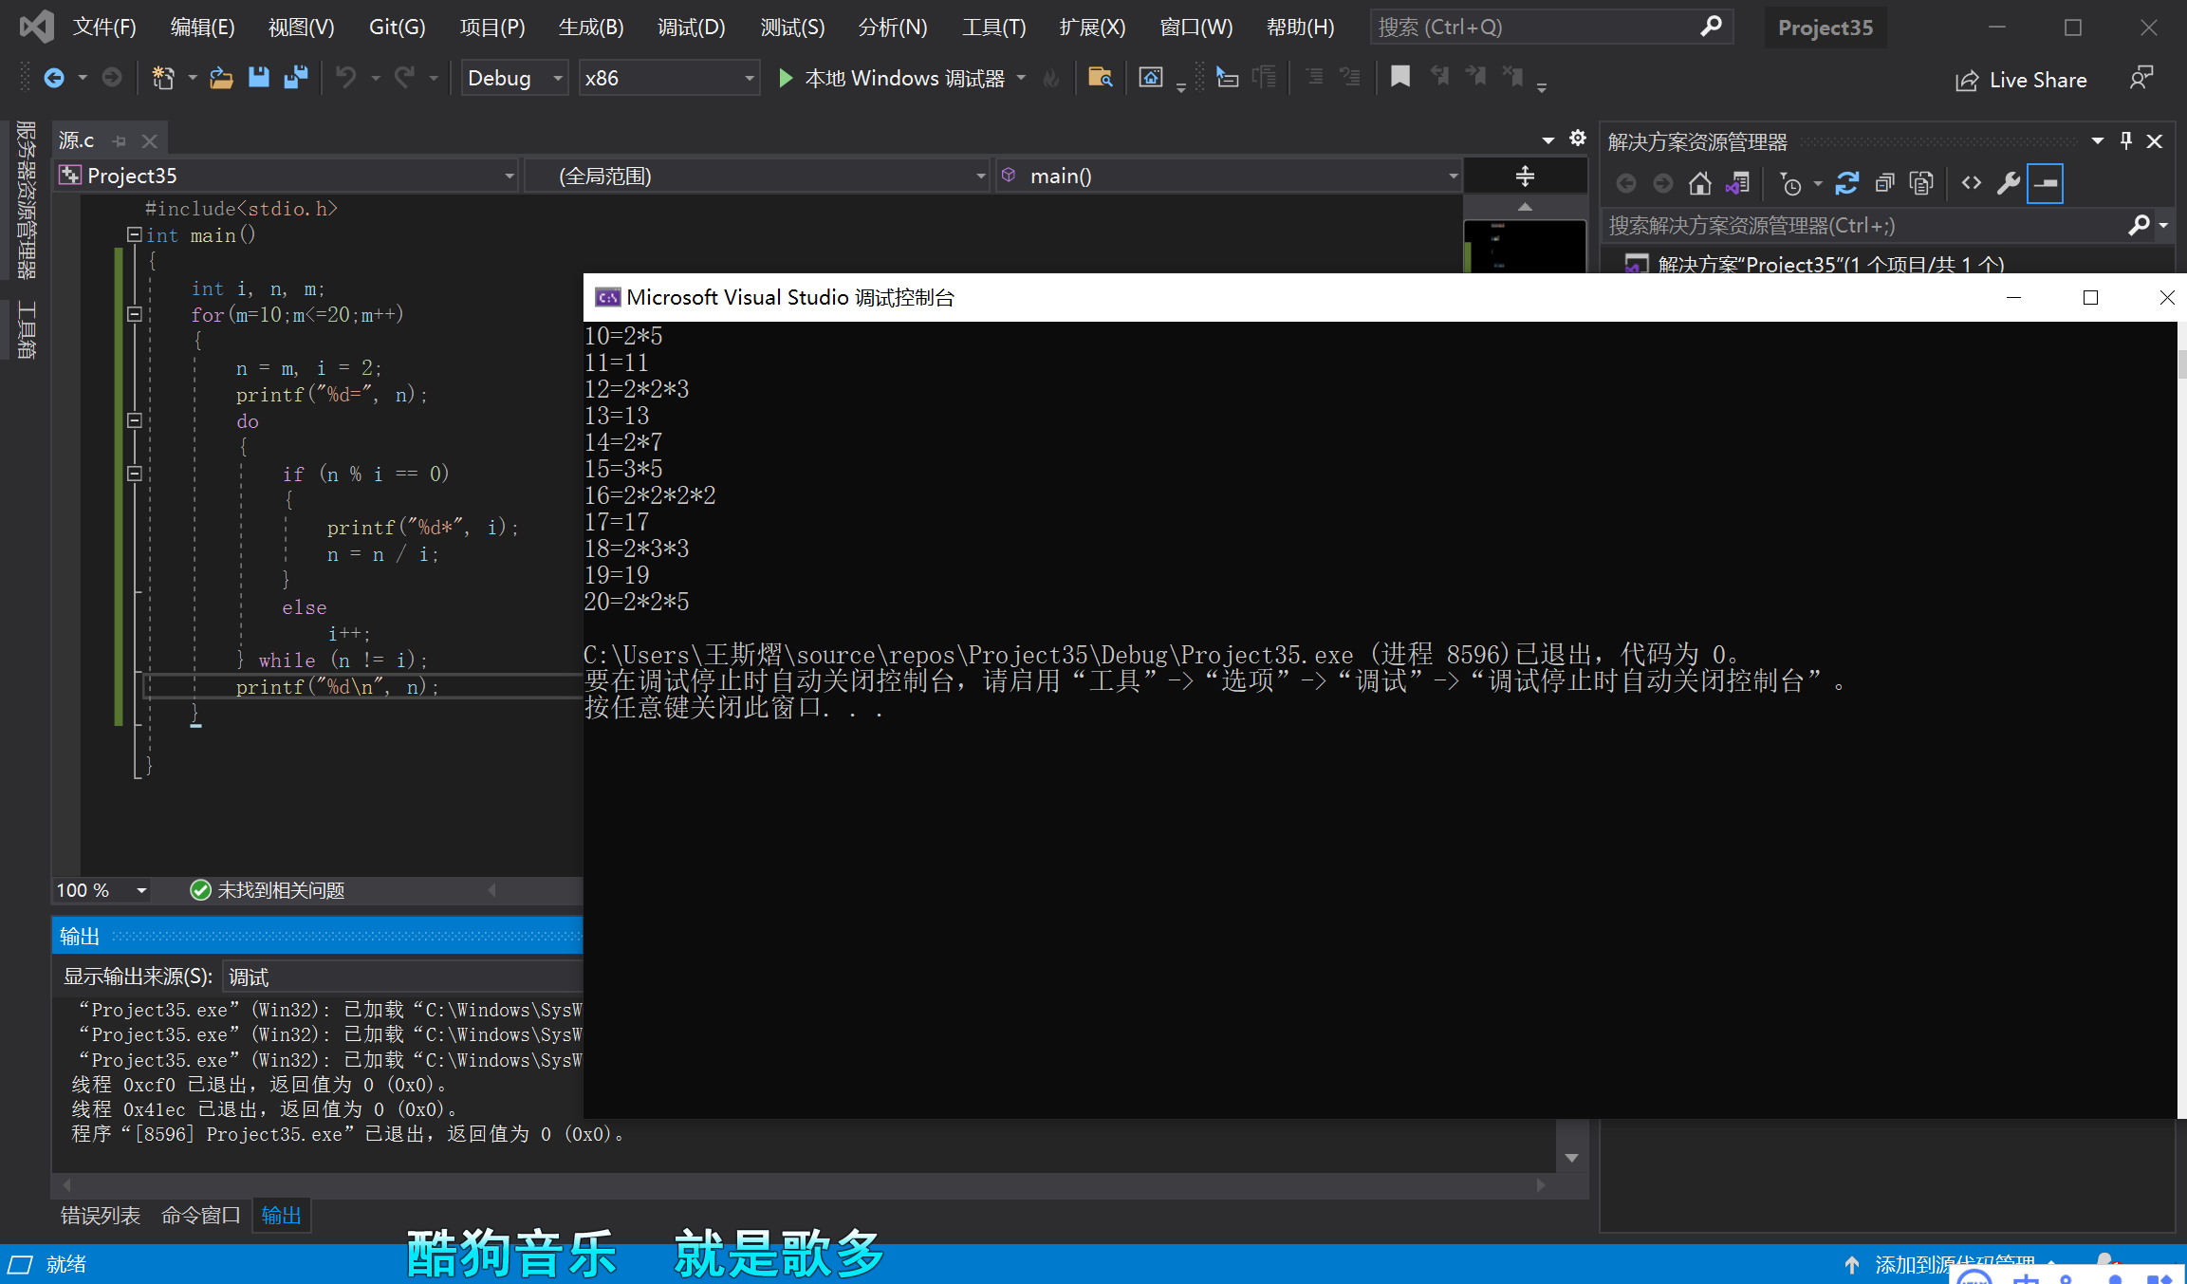The width and height of the screenshot is (2187, 1284).
Task: Switch to the 错误列表 tab
Action: (100, 1215)
